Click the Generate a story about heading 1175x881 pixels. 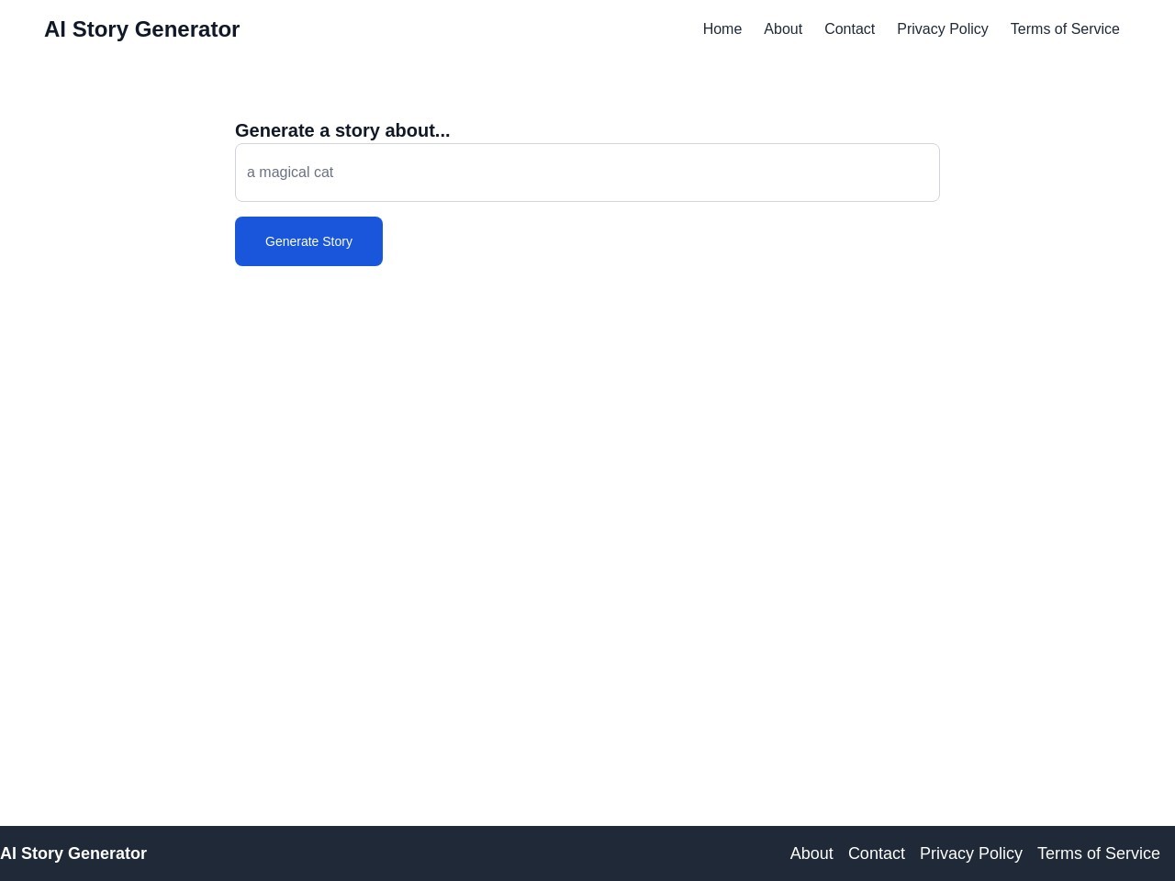(x=342, y=130)
